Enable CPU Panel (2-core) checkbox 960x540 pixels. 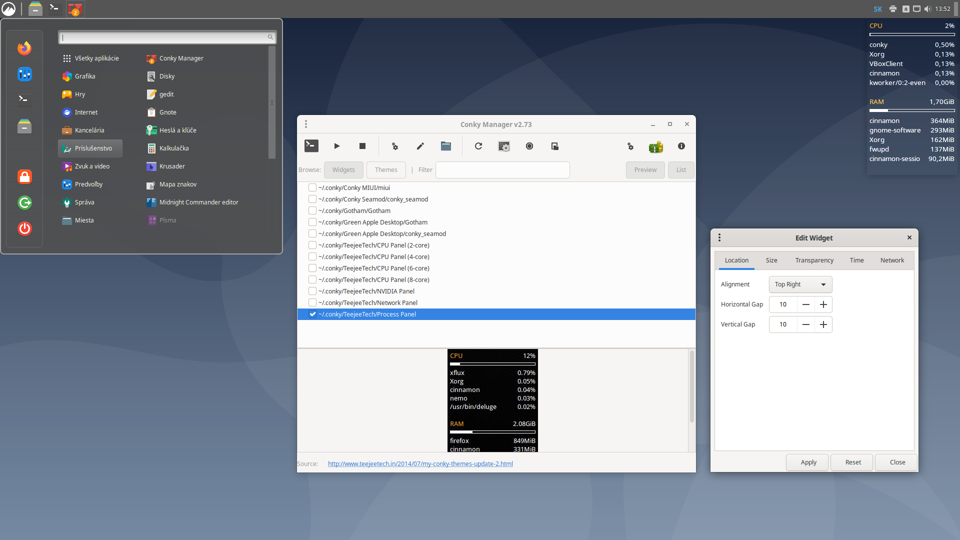pyautogui.click(x=312, y=245)
